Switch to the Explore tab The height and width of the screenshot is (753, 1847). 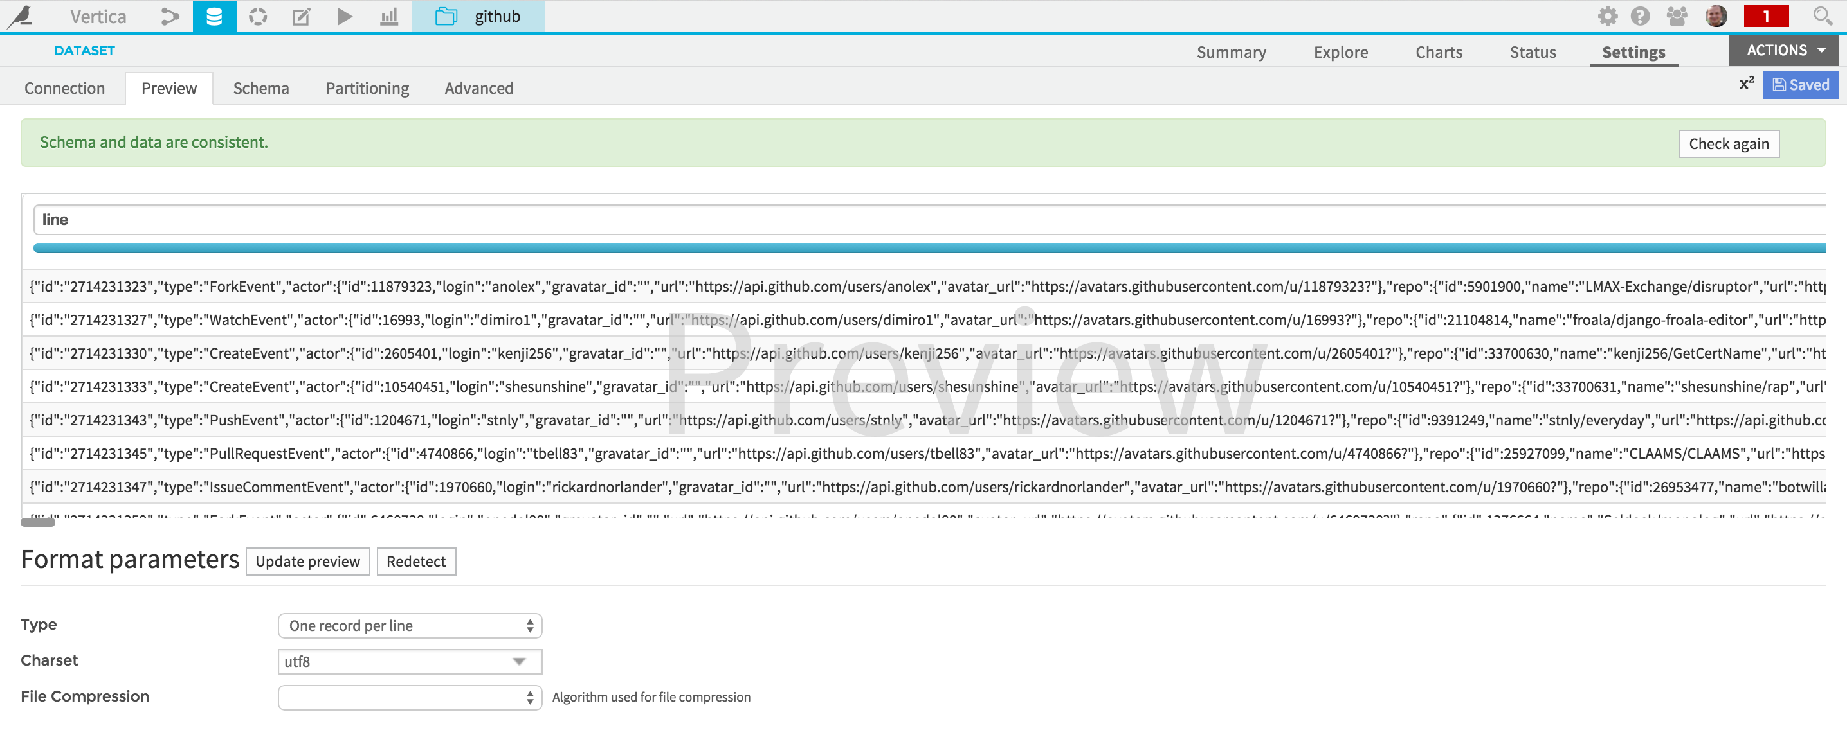pos(1340,52)
